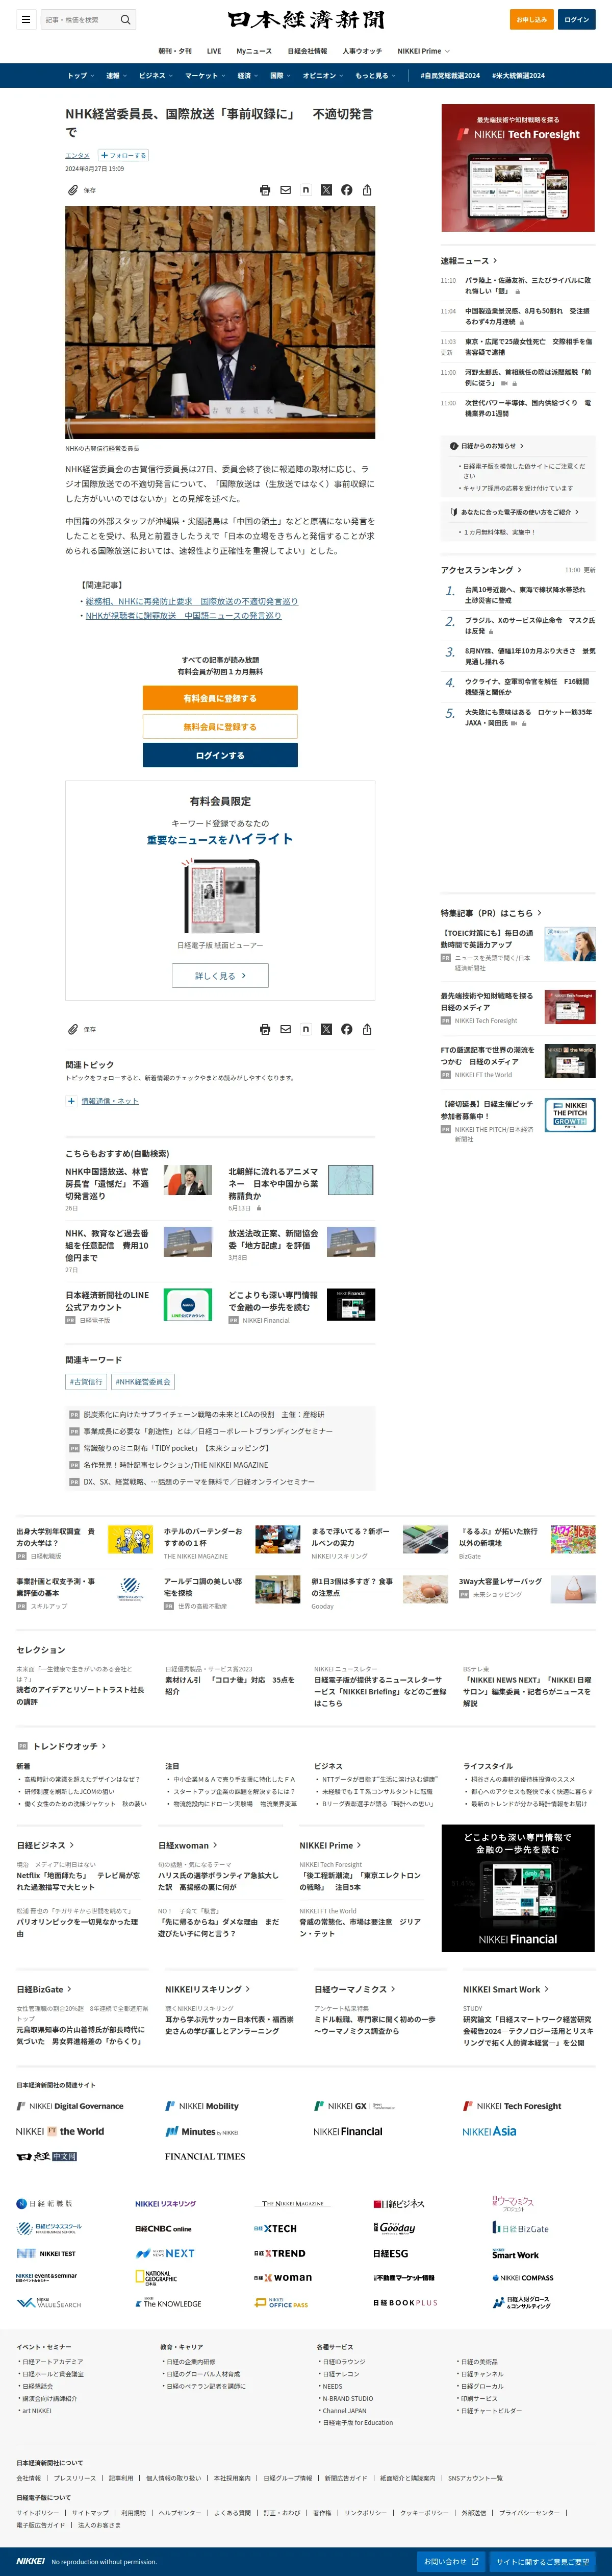Expand the 経済 navigation dropdown

click(247, 75)
